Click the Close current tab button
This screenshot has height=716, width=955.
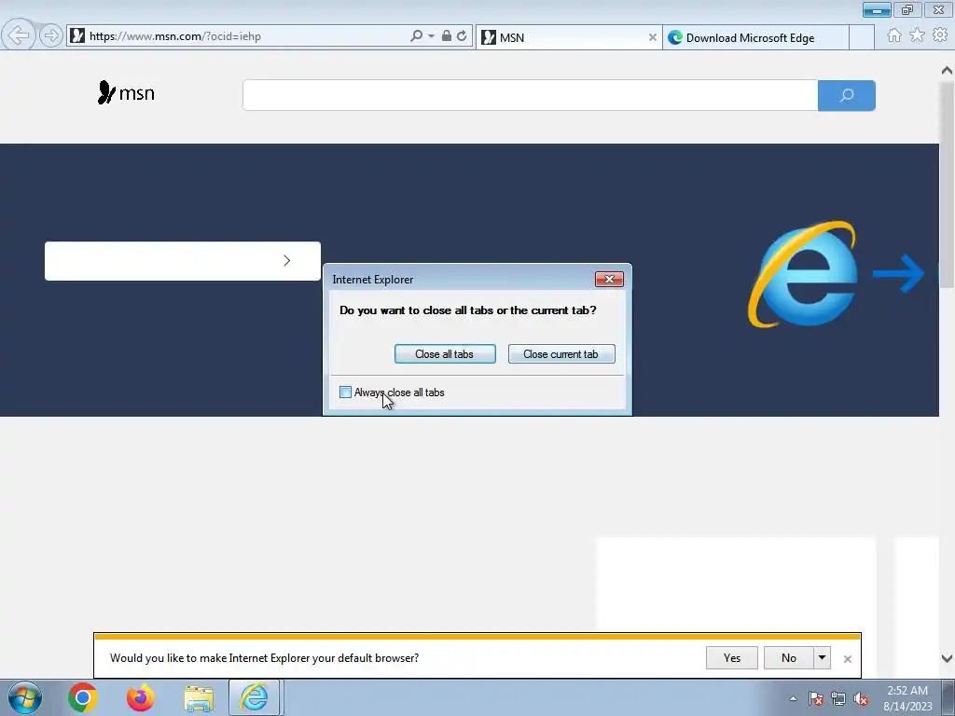coord(561,353)
